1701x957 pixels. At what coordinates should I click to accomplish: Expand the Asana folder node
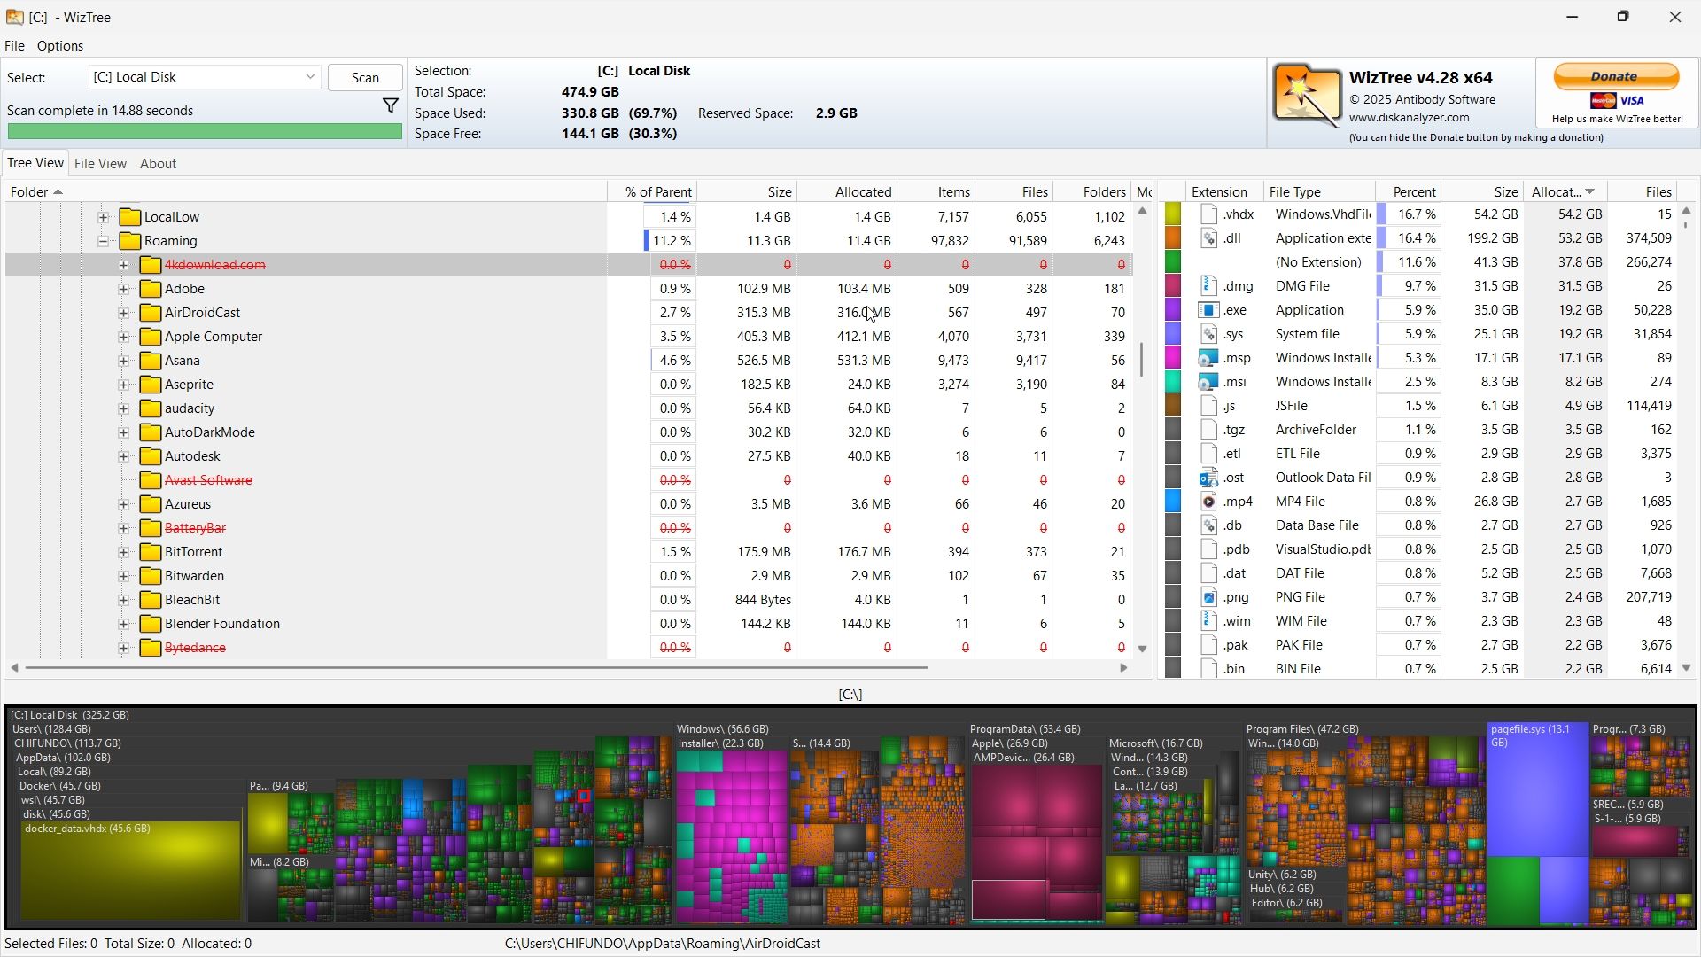pyautogui.click(x=123, y=361)
